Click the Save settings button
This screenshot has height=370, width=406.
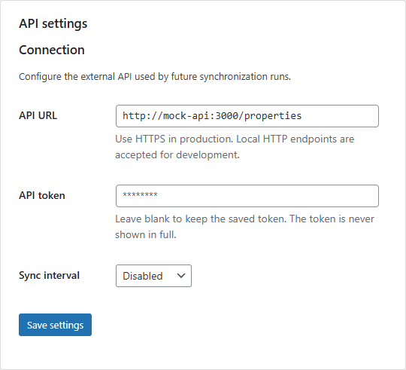(55, 325)
